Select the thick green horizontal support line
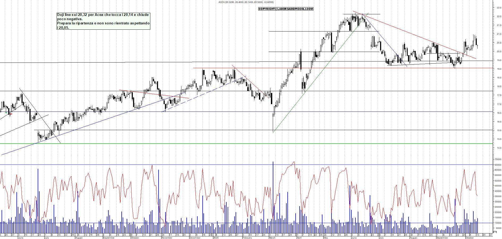Image resolution: width=502 pixels, height=239 pixels. (239, 144)
